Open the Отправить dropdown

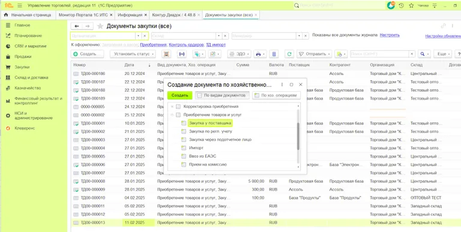[x=315, y=54]
